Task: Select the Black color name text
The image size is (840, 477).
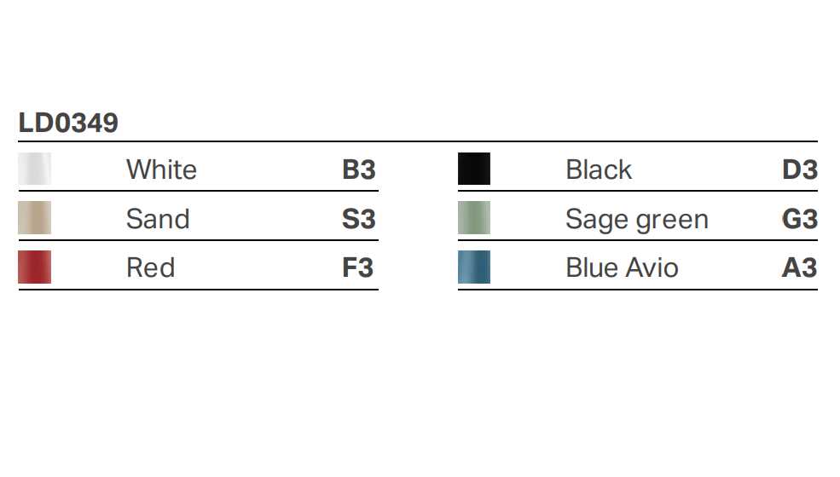Action: (599, 170)
